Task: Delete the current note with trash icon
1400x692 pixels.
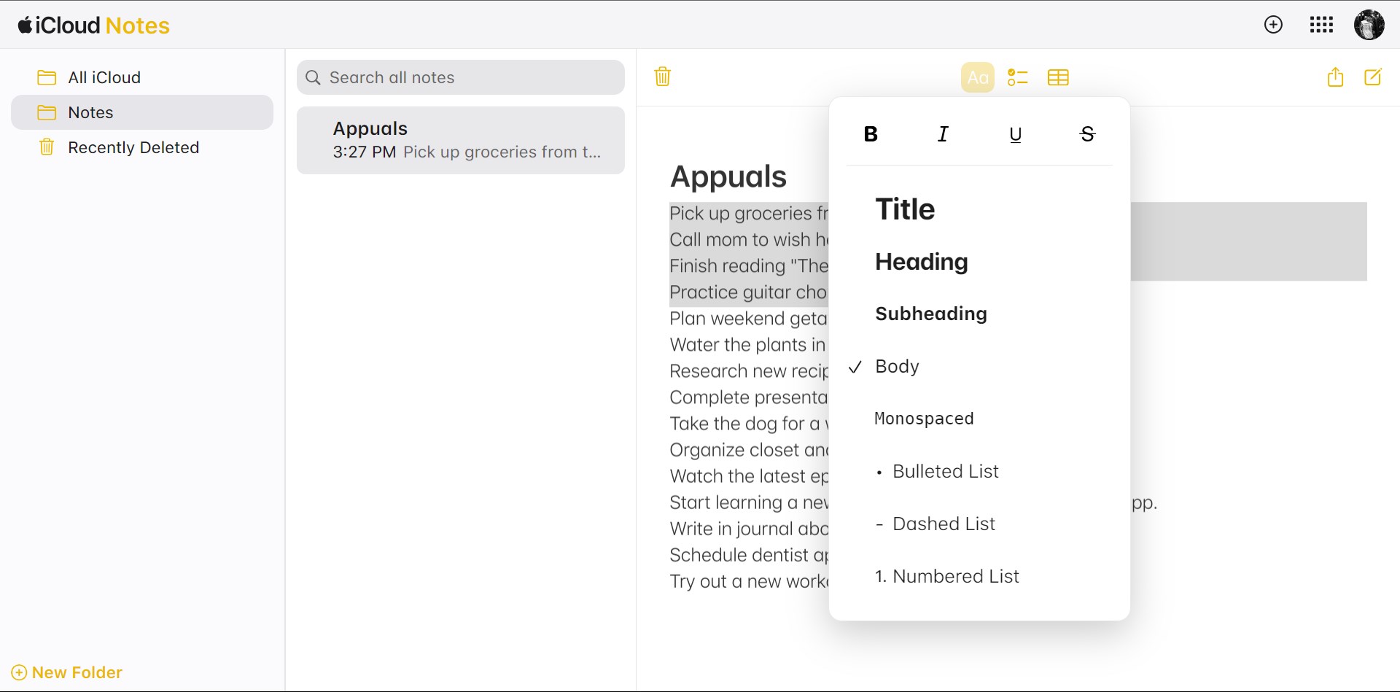Action: tap(662, 77)
